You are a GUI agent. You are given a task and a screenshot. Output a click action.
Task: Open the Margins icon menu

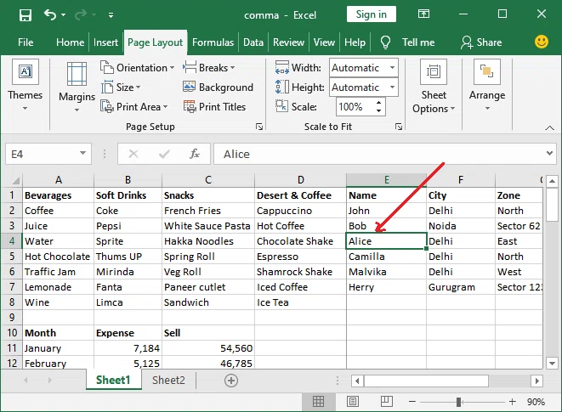coord(77,74)
